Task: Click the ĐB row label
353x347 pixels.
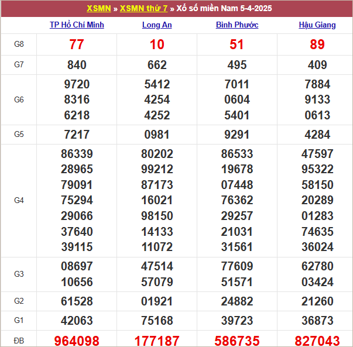Action: click(19, 341)
